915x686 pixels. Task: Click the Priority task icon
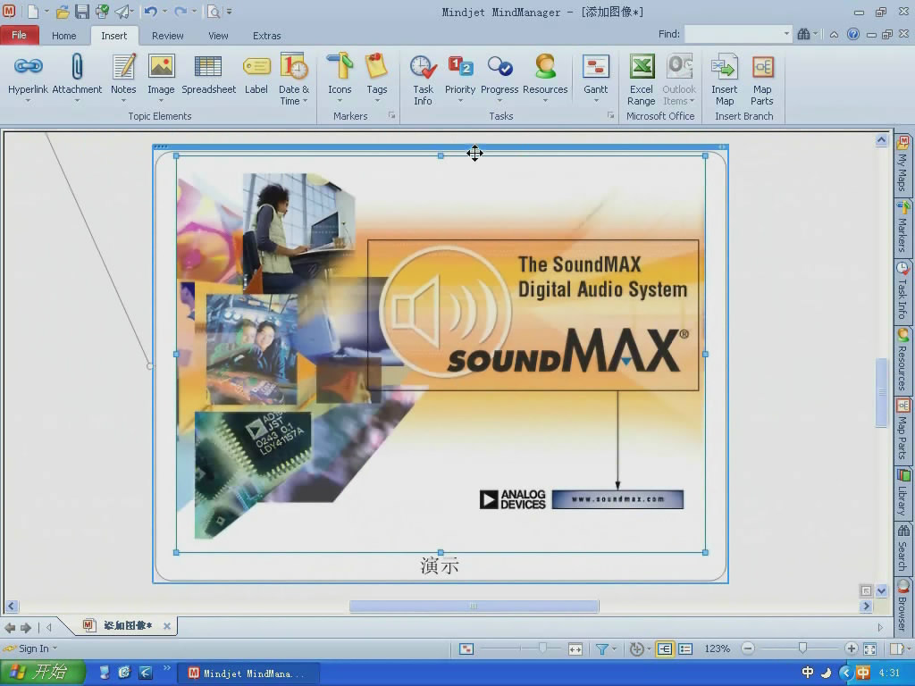coord(460,66)
